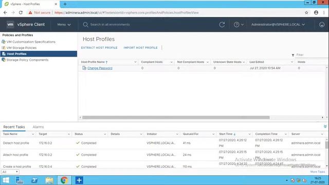Click the Not secure warning icon
This screenshot has height=185, width=329.
[x=30, y=12]
